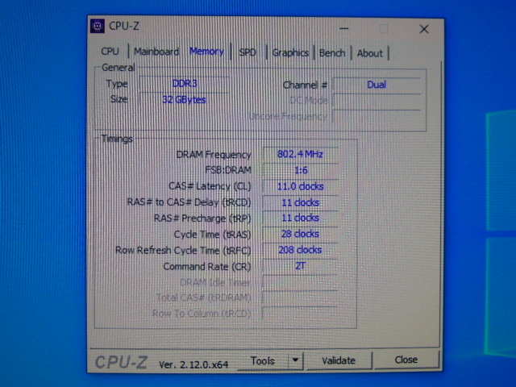This screenshot has width=516, height=387.
Task: Click the tRP 11 clocks value
Action: pyautogui.click(x=300, y=218)
